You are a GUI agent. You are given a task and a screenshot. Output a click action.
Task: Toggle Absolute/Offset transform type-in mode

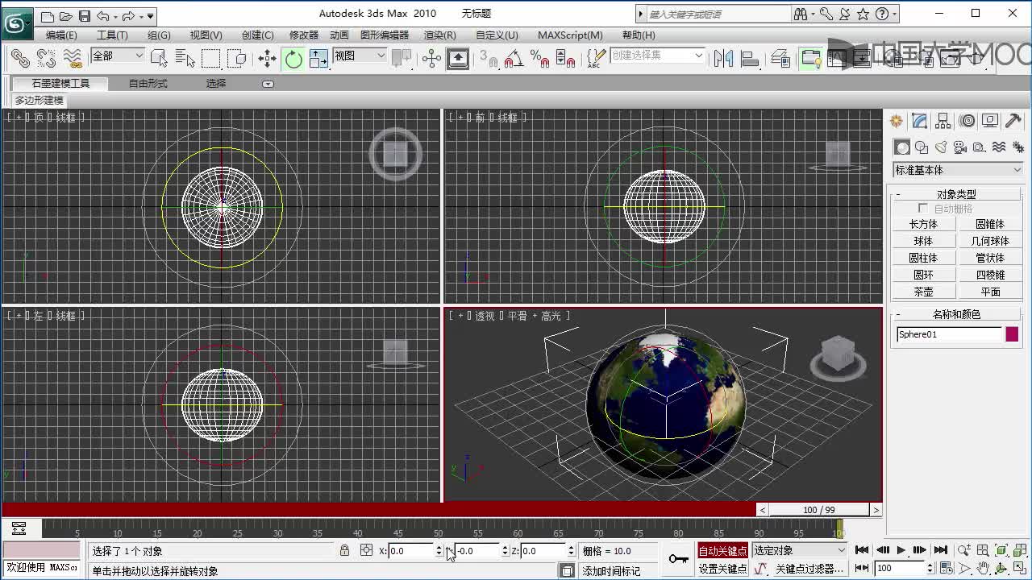(367, 551)
